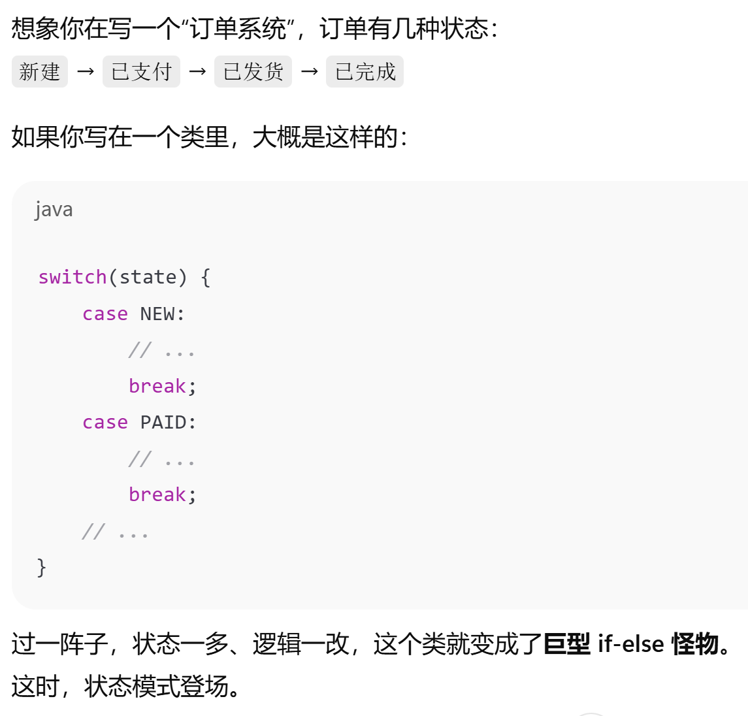Click the comment under case NEW
Viewport: 748px width, 716px height.
click(x=161, y=350)
